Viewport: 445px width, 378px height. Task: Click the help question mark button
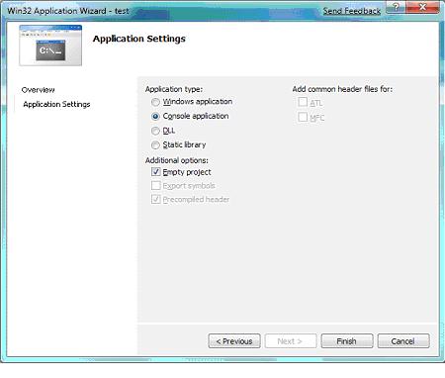(396, 7)
